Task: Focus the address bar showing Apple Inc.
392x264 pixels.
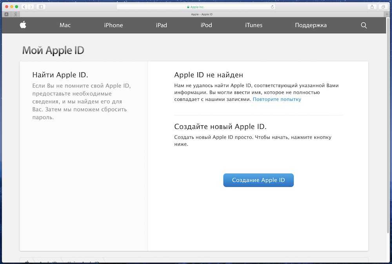Action: pos(196,7)
